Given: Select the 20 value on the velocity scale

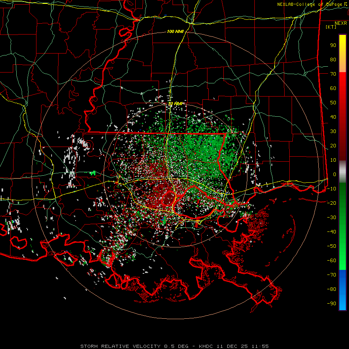Looking at the screenshot, I should click(333, 145).
